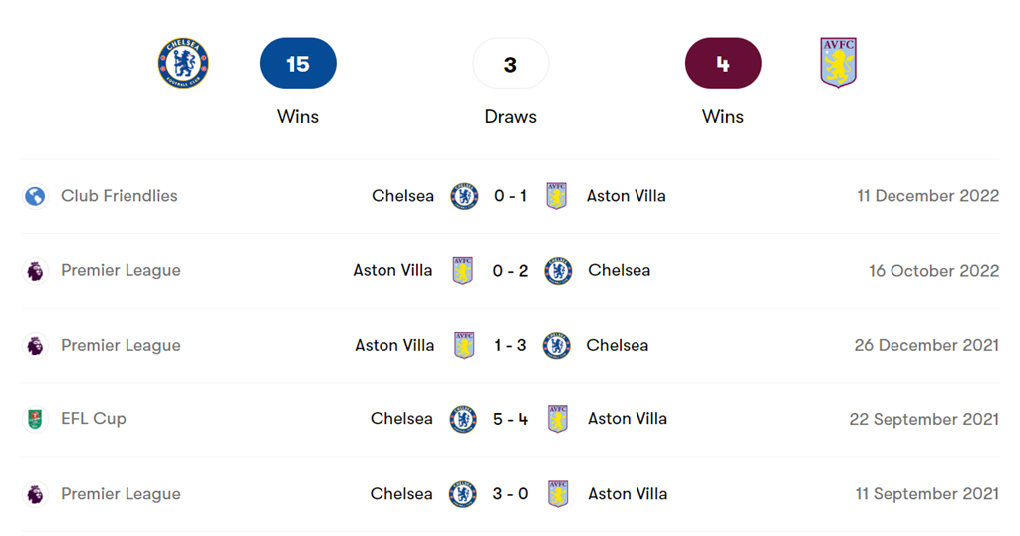Click the large Chelsea crest at top
Viewport: 1020px width, 536px height.
click(183, 64)
